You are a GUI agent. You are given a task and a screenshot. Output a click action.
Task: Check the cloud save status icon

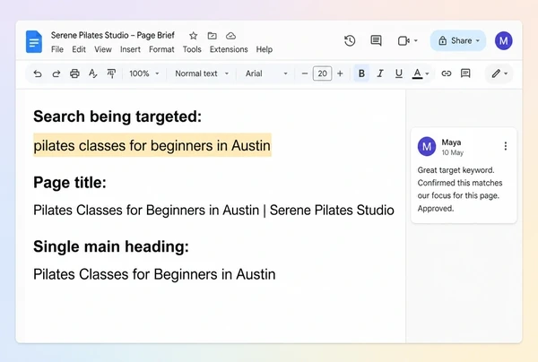(x=231, y=36)
